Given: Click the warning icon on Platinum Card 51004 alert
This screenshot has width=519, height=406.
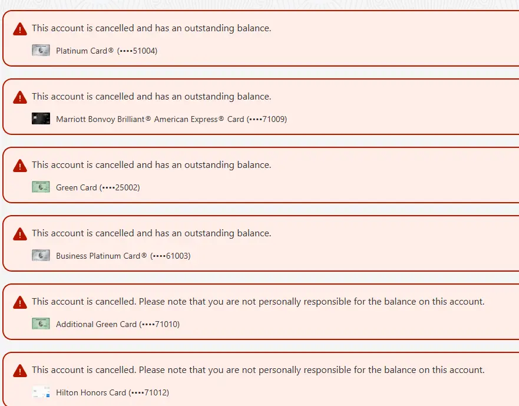Looking at the screenshot, I should (20, 29).
